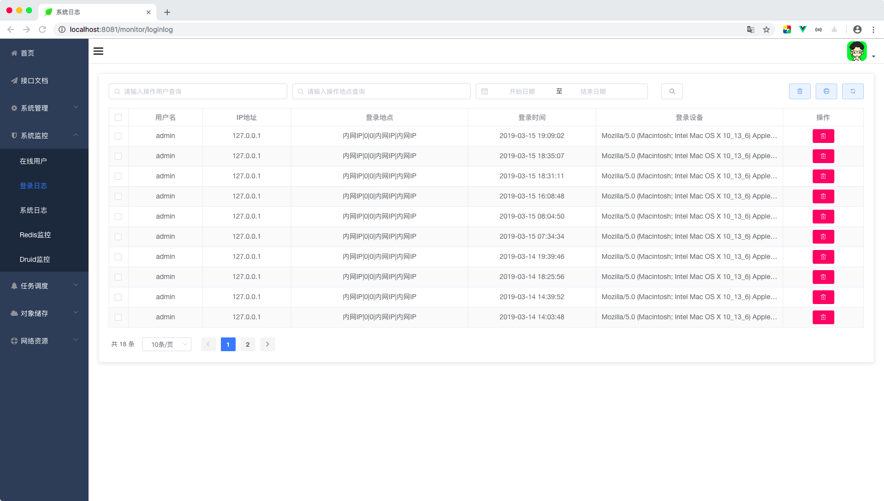Image resolution: width=884 pixels, height=501 pixels.
Task: Expand the 系统管理 sidebar menu
Action: point(44,108)
